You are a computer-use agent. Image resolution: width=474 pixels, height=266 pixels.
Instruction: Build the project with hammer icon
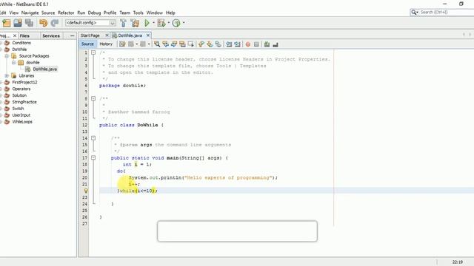[x=124, y=23]
